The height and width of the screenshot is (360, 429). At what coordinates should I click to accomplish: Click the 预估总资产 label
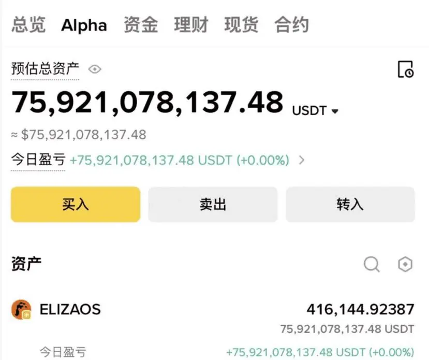pyautogui.click(x=45, y=68)
